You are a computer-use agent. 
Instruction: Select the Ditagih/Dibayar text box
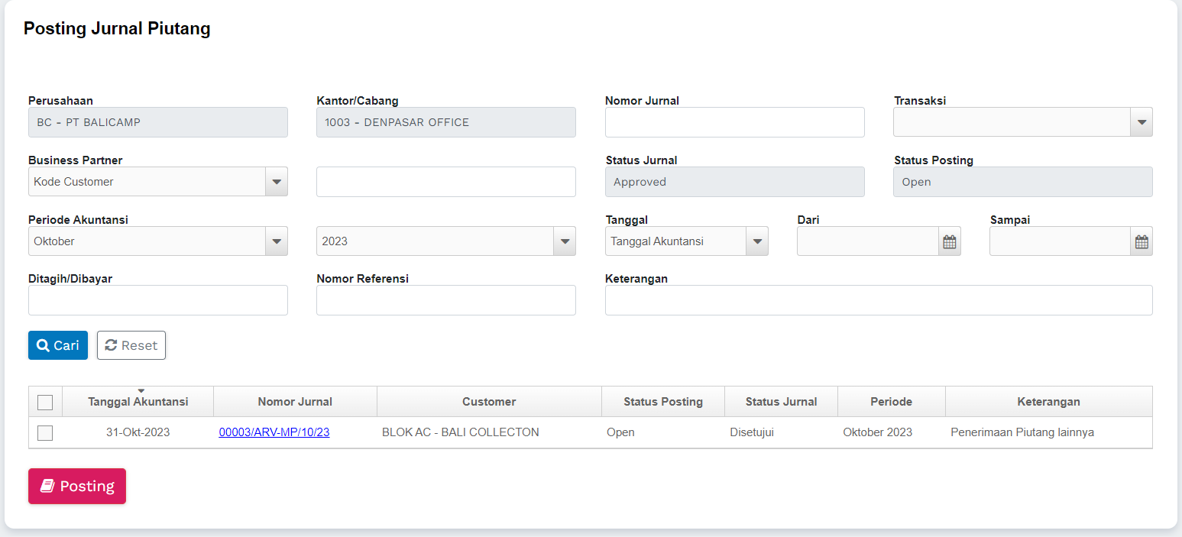[157, 300]
